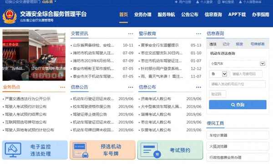Viewport: 273px width, 165px height.
Task: Open 驾驶人考试预约结果公布 link
Action: (26, 114)
